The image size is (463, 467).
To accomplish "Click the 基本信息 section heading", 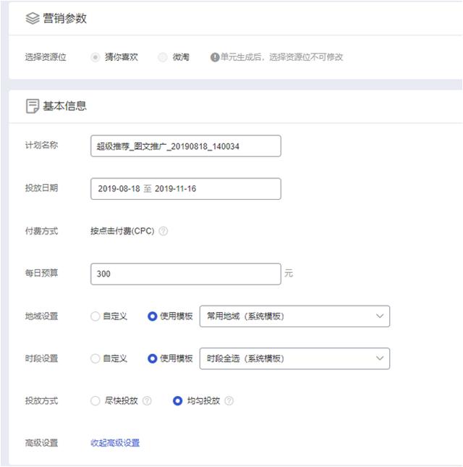I will point(65,106).
